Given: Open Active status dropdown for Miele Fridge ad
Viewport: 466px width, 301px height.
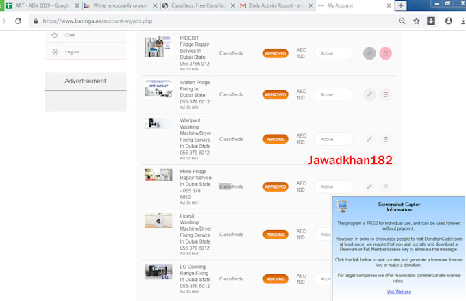Looking at the screenshot, I should click(334, 187).
